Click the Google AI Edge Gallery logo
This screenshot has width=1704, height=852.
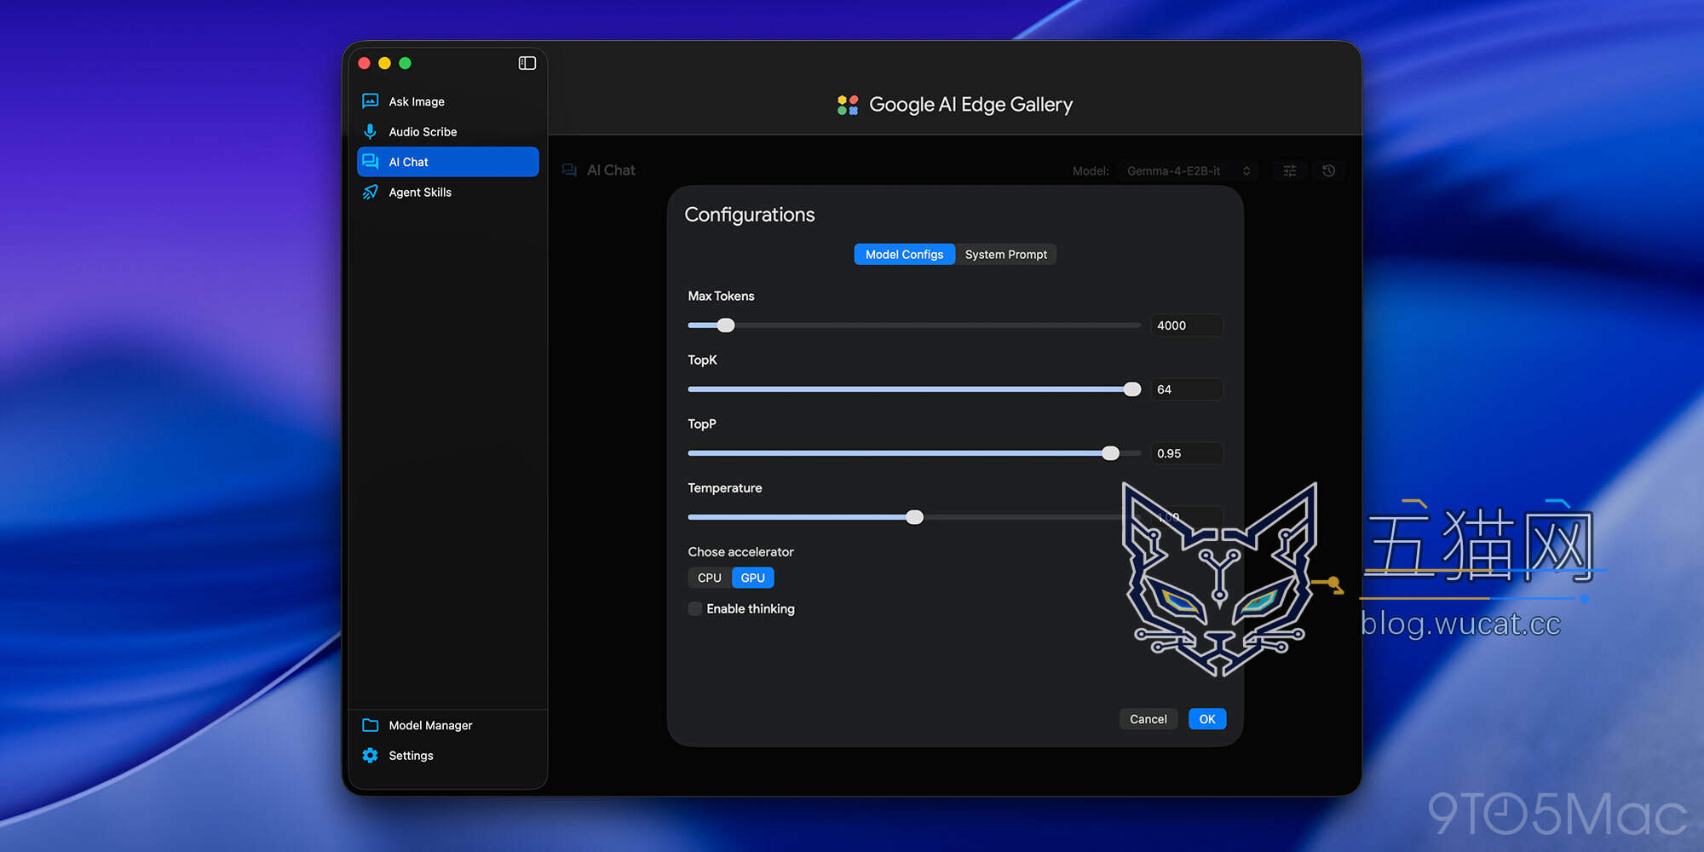pos(848,105)
